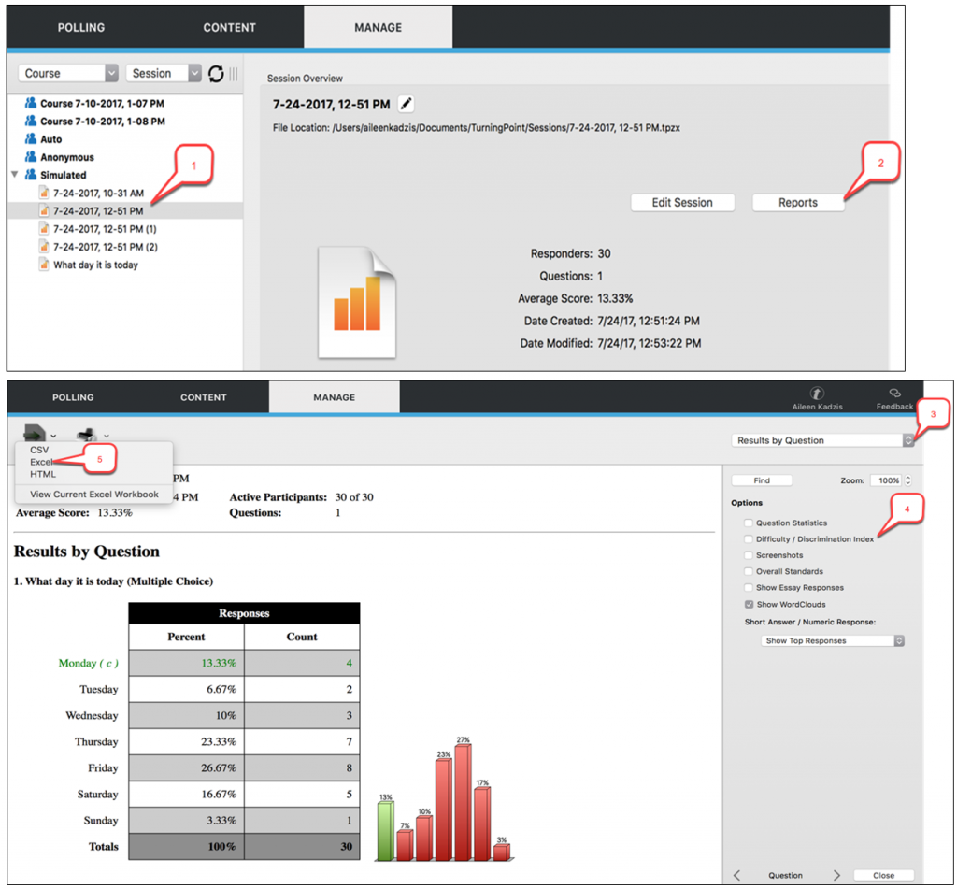Viewport: 957px width, 889px height.
Task: Click the pencil icon to rename session
Action: [406, 104]
